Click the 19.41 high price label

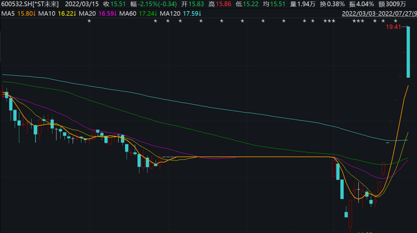(394, 27)
